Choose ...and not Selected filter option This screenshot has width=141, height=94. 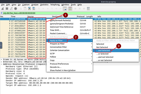click(116, 57)
